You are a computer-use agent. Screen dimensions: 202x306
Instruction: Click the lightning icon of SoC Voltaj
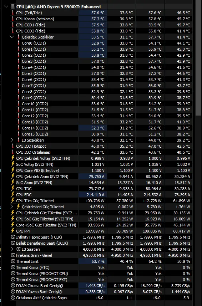pos(13,164)
